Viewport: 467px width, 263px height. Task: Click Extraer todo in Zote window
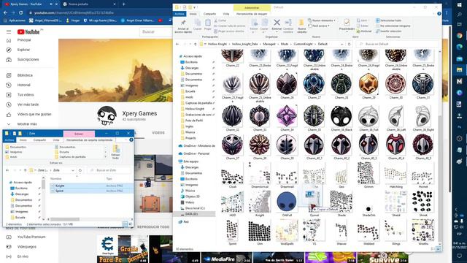tap(115, 152)
